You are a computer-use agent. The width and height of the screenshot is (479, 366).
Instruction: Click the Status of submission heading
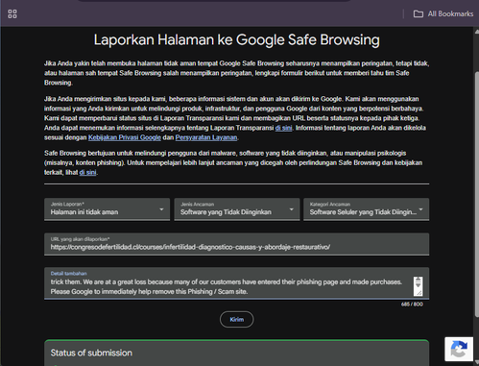(91, 353)
